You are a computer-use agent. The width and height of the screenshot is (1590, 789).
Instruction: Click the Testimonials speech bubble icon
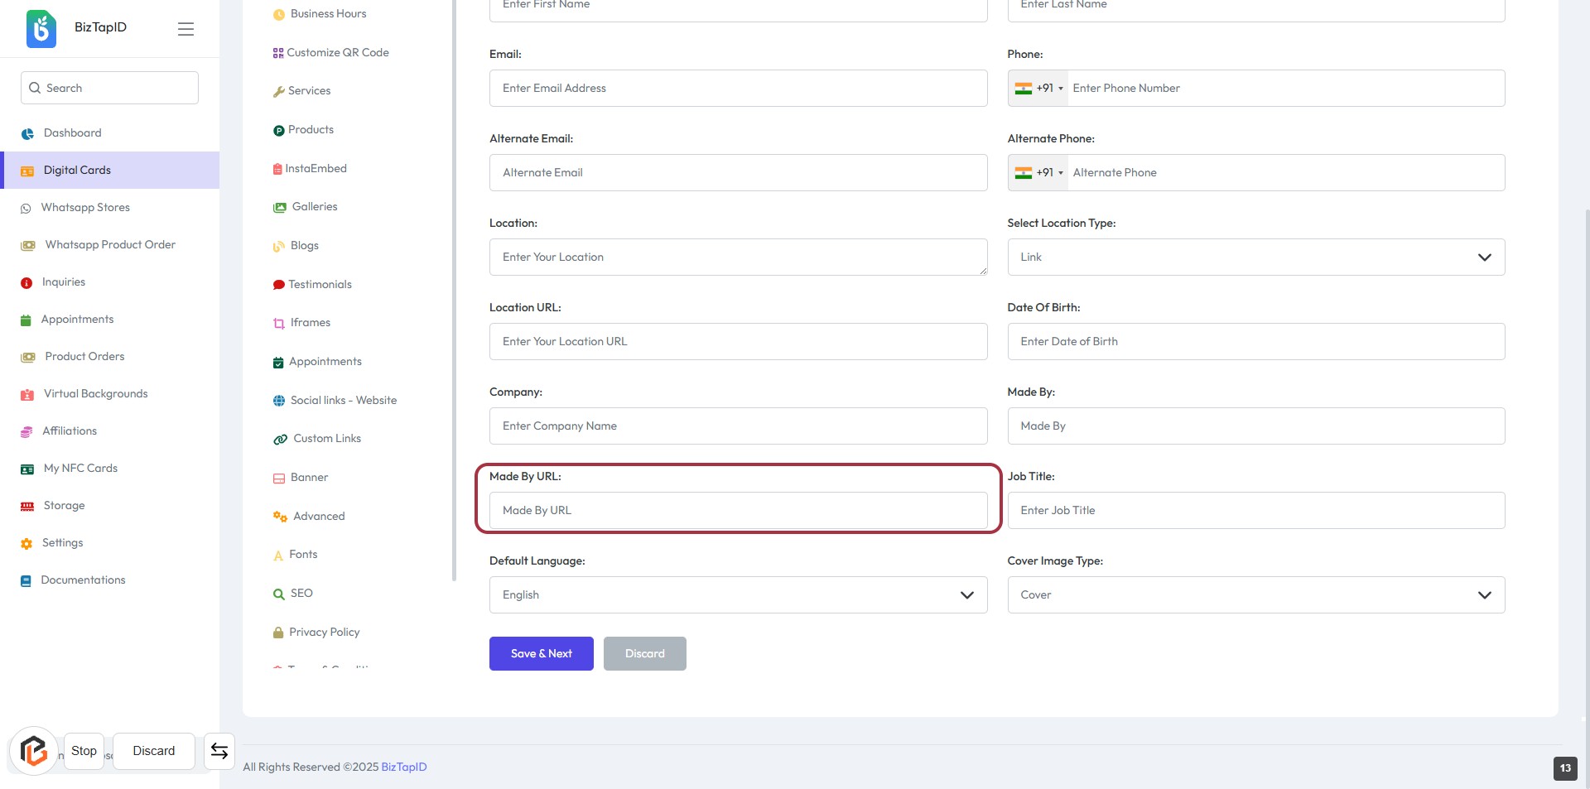pos(278,285)
